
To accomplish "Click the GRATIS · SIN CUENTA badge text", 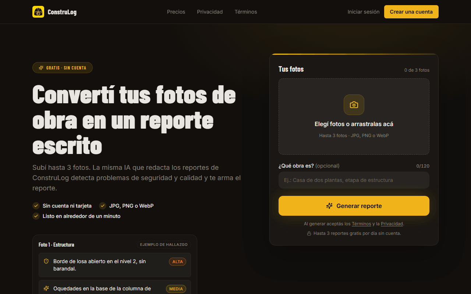I will [x=66, y=68].
